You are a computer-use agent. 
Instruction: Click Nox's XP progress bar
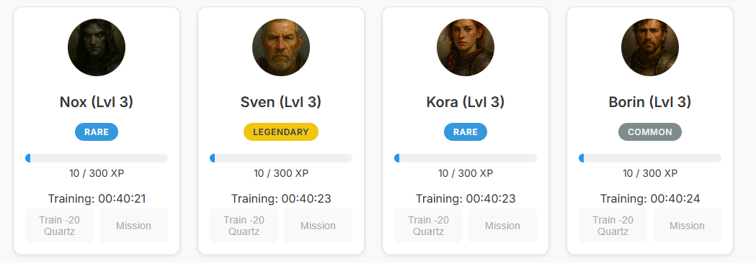[97, 158]
